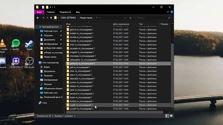This screenshot has width=223, height=125.
Task: Click the Новая папка breadcrumb
Action: (86, 18)
